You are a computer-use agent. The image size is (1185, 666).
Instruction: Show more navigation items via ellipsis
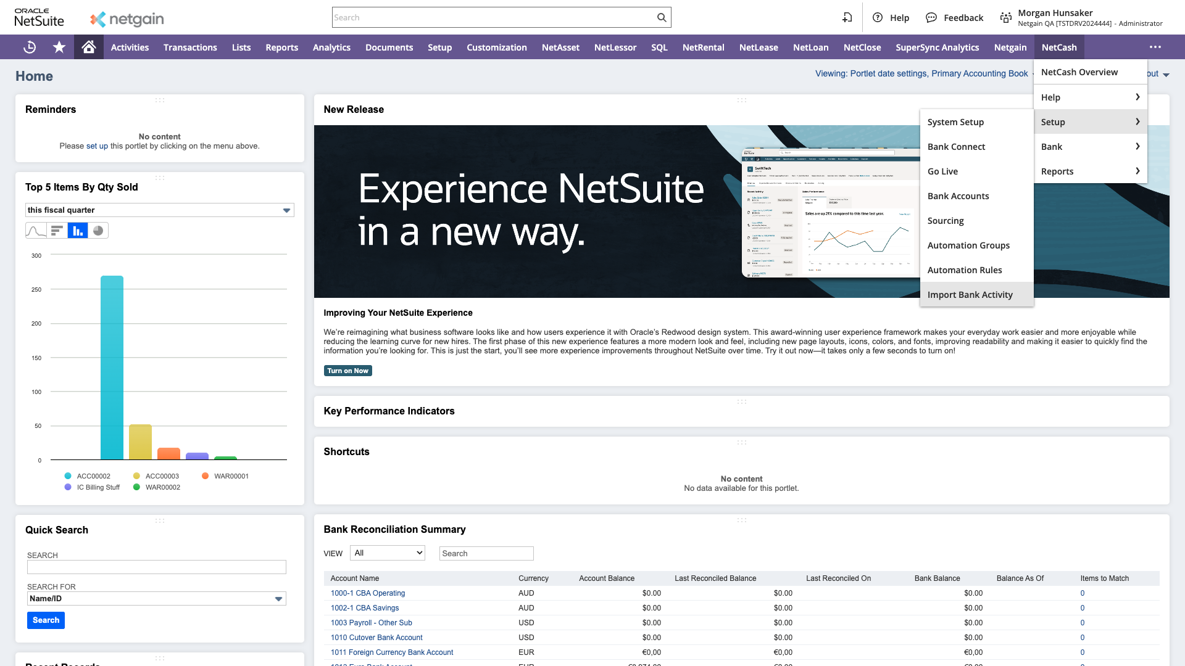point(1155,47)
